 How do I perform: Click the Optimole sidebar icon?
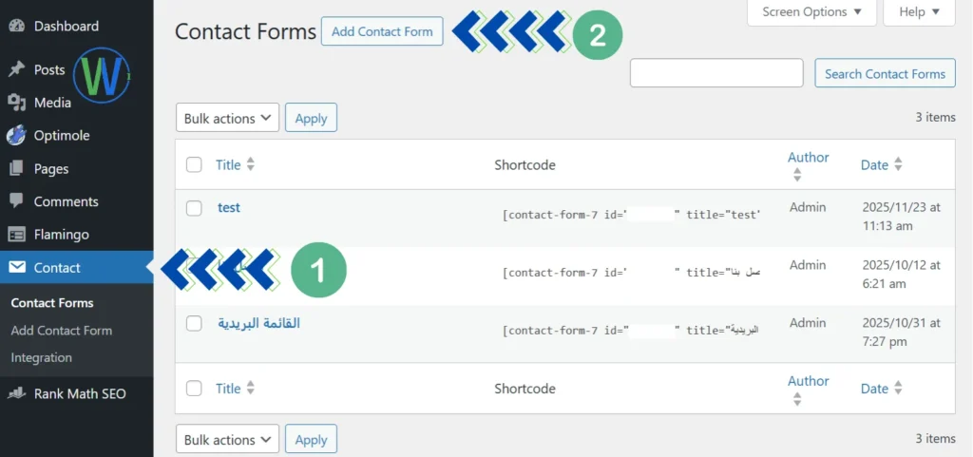[x=16, y=136]
